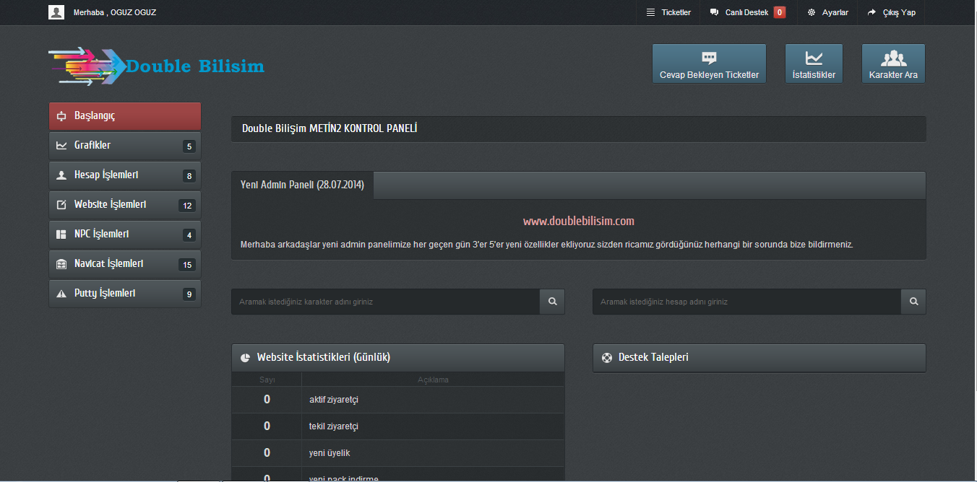Click the lifebuoy icon in Destek Talepleri
977x482 pixels.
[x=606, y=358]
